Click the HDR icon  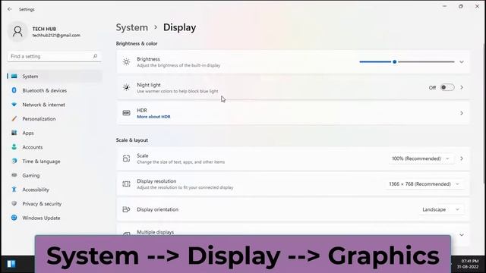[126, 113]
